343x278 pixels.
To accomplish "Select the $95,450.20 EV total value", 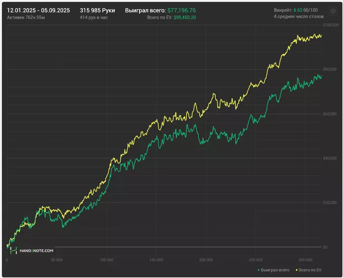I will pos(185,17).
